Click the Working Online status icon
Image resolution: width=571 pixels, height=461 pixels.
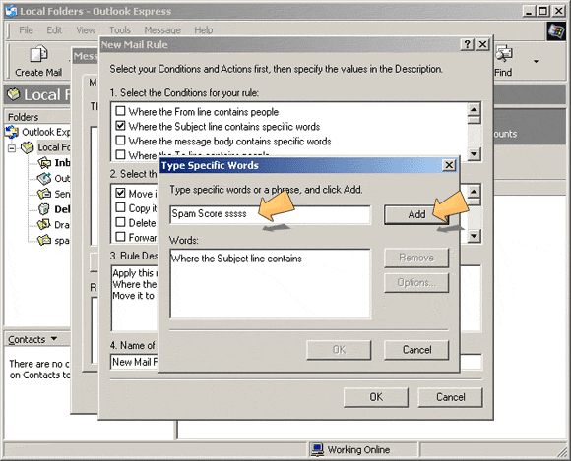317,450
